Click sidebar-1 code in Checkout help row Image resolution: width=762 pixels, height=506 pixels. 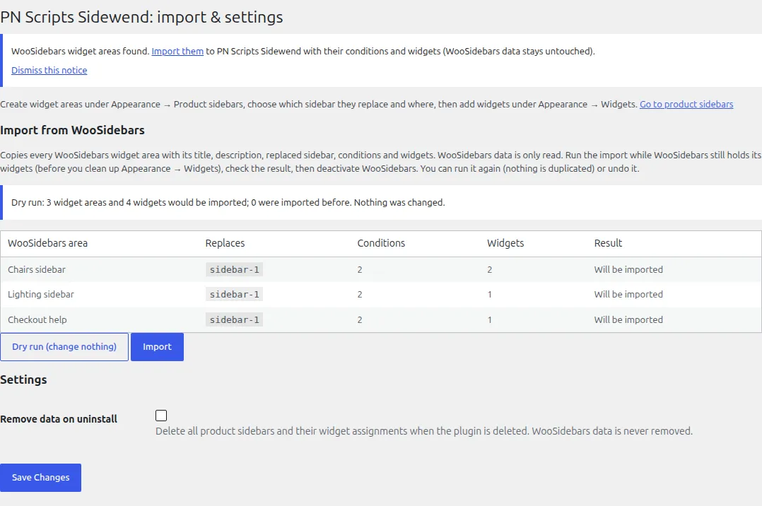click(x=234, y=319)
